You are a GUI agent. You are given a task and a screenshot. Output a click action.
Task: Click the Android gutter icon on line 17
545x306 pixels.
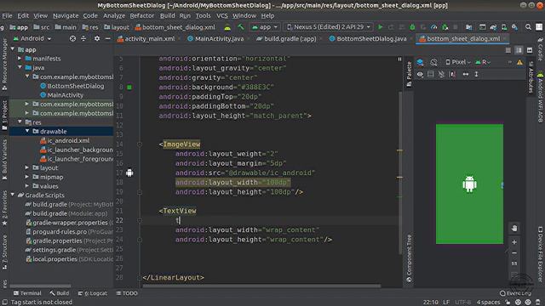(x=129, y=173)
